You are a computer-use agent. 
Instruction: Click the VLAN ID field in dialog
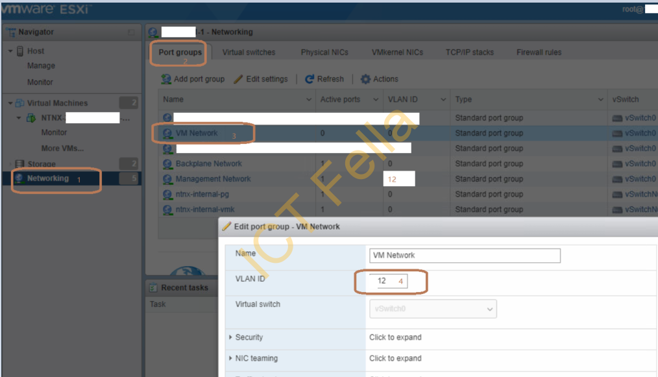pyautogui.click(x=388, y=281)
